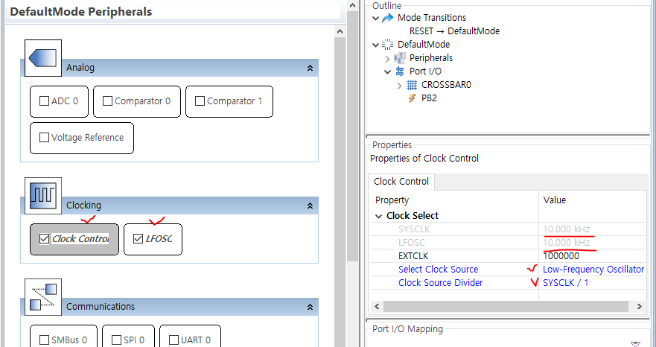Click the CROSSBAR0 grid icon
Viewport: 656px width, 347px height.
click(412, 85)
